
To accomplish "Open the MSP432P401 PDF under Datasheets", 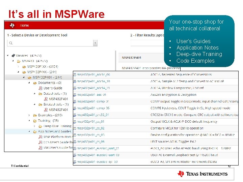I will click(x=46, y=99).
